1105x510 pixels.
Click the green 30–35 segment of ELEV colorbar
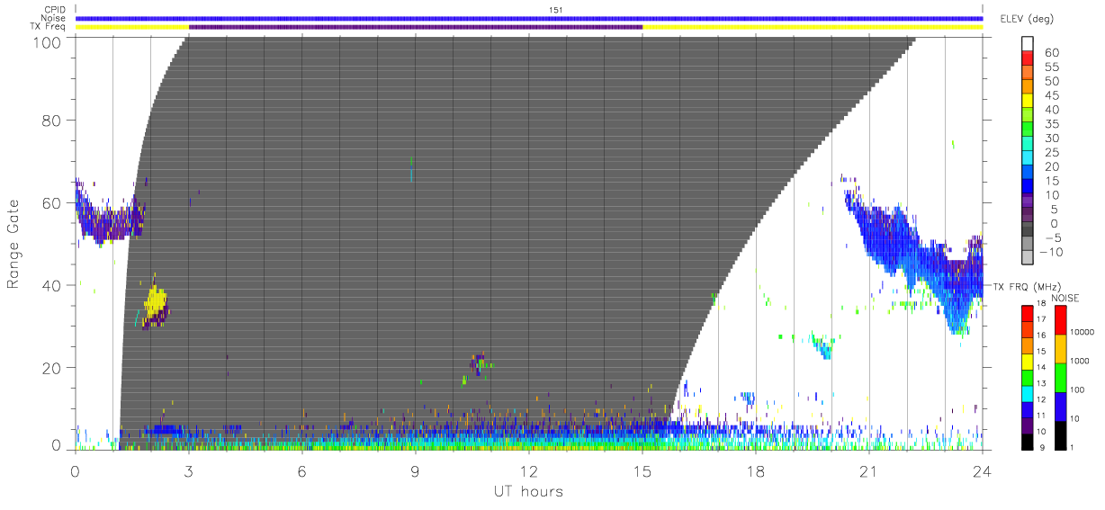(1028, 130)
